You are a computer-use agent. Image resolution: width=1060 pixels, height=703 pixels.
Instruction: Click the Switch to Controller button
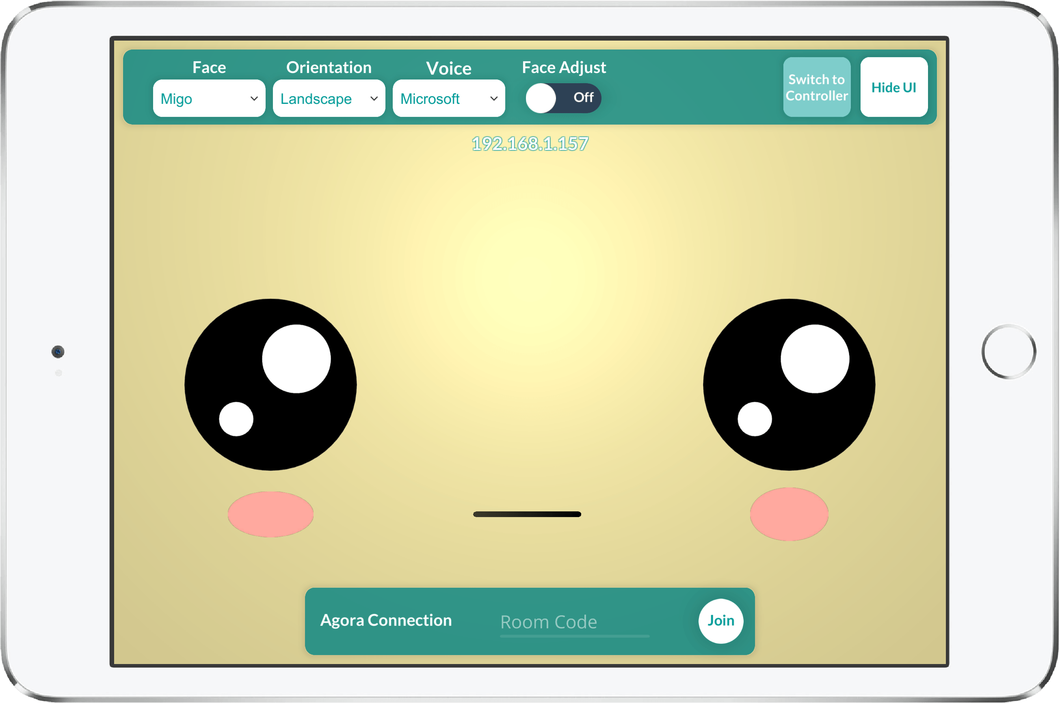tap(816, 87)
